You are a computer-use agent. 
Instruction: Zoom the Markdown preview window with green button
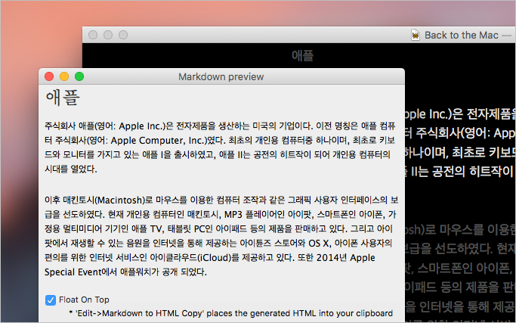[x=79, y=76]
